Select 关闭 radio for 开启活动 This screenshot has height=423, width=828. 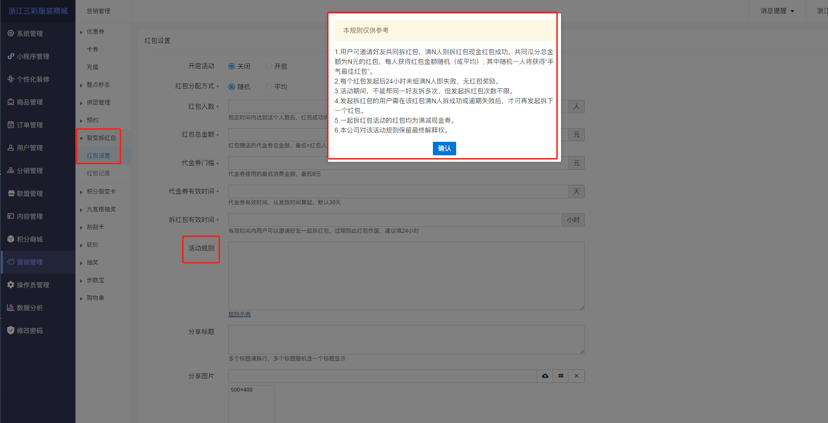click(232, 66)
